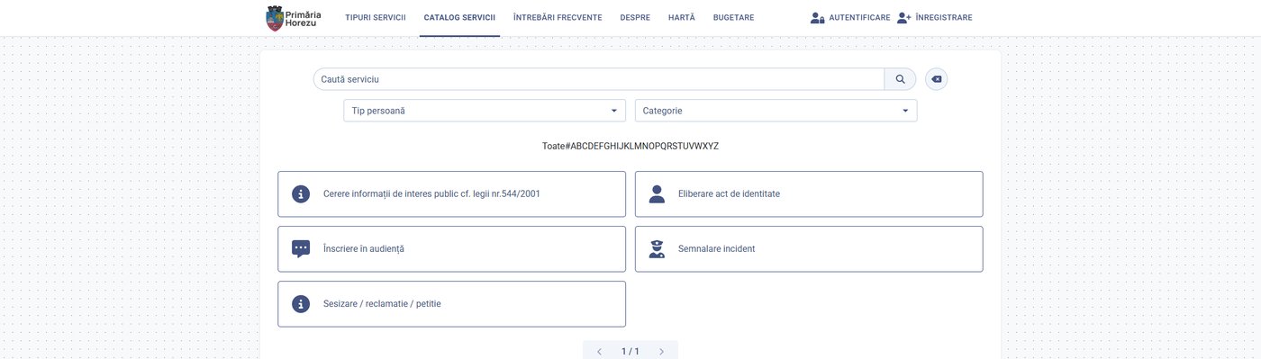1261x359 pixels.
Task: Open Eliberare act de identitate service
Action: tap(809, 194)
